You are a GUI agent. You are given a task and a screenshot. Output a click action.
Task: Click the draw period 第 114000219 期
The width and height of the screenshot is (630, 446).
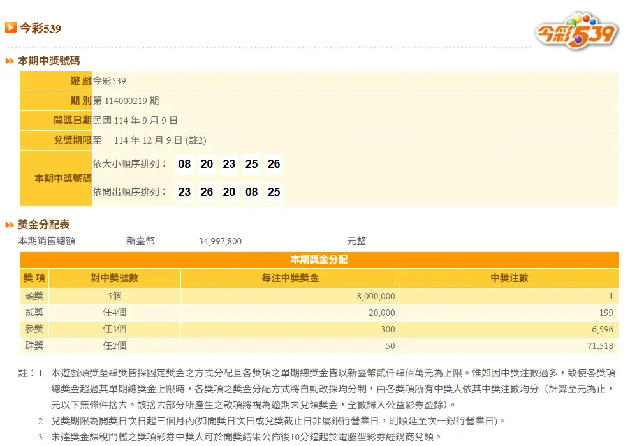pyautogui.click(x=126, y=101)
